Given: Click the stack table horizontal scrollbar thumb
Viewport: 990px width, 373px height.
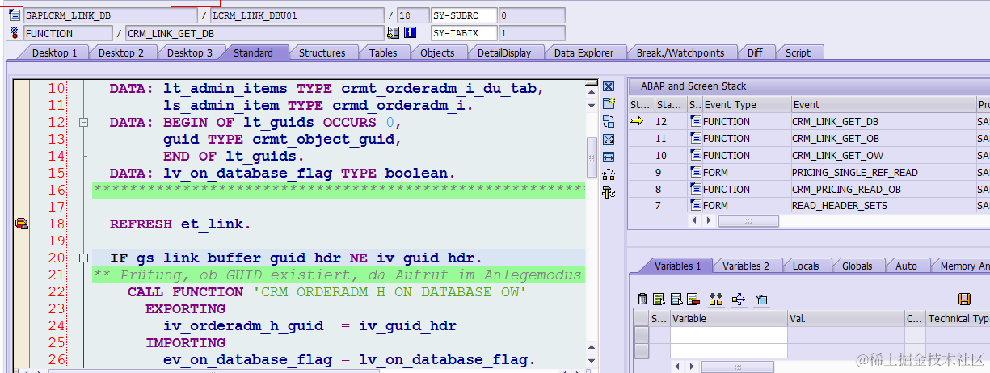Looking at the screenshot, I should click(748, 220).
